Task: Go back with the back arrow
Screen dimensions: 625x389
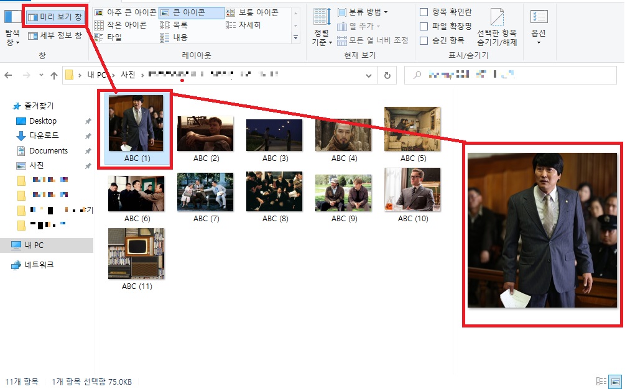Action: (8, 75)
